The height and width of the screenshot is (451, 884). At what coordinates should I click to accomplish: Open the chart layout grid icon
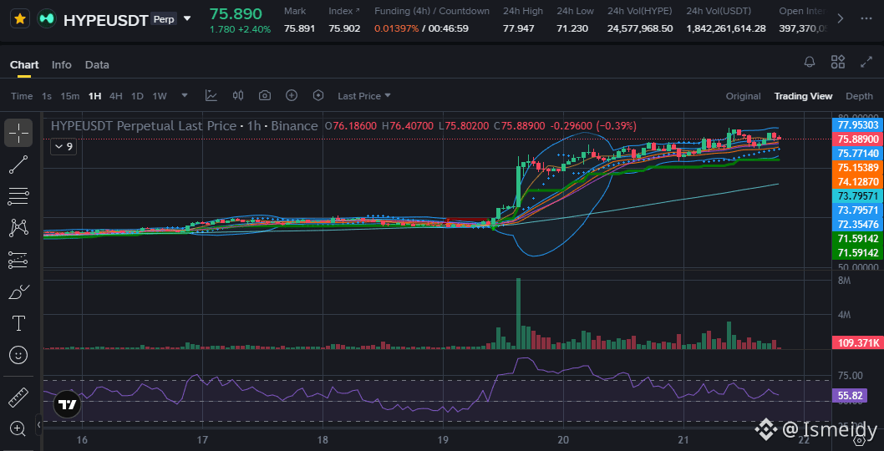(838, 62)
